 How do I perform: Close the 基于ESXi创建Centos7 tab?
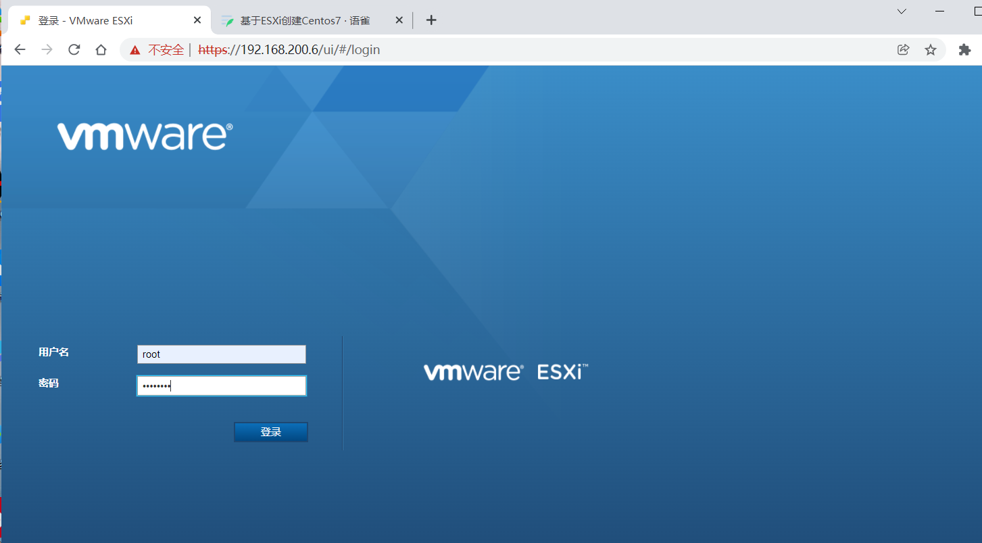coord(399,20)
